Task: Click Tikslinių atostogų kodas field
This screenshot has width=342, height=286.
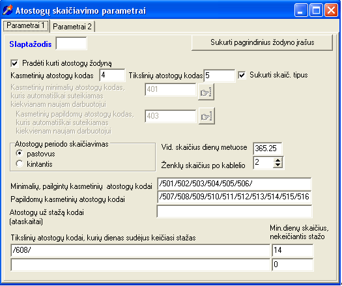Action: pos(220,76)
